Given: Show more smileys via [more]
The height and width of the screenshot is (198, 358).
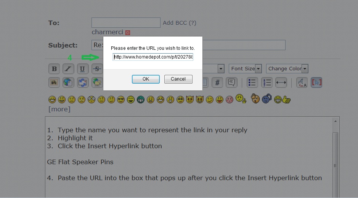Looking at the screenshot, I should tap(59, 109).
